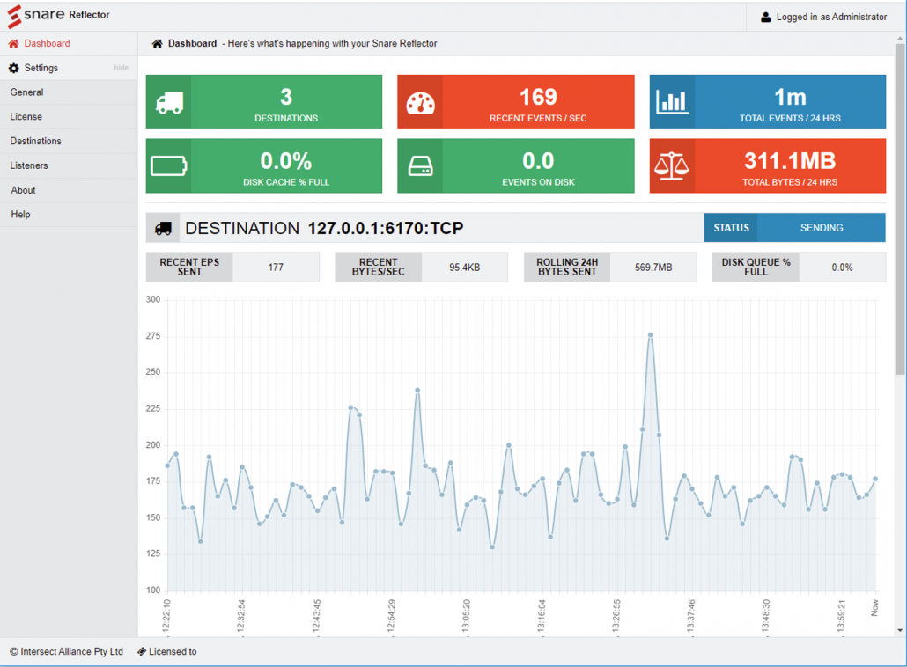Image resolution: width=907 pixels, height=667 pixels.
Task: Click the 'Licensed to' footer text
Action: pos(173,651)
